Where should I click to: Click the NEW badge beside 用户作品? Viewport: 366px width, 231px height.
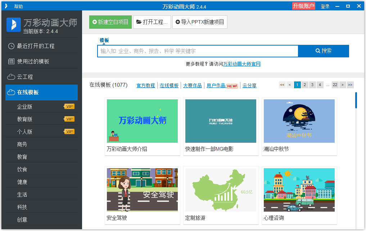(232, 86)
